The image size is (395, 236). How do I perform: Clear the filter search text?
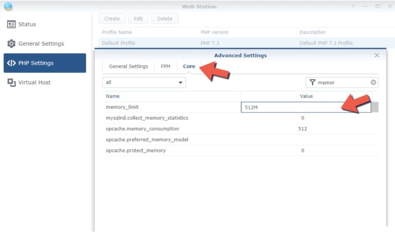tap(373, 82)
